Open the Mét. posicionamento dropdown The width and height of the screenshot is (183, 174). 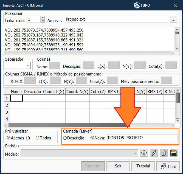(167, 80)
